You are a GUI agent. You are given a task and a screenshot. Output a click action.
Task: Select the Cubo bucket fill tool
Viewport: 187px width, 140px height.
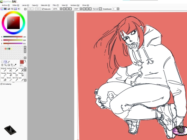(3, 79)
